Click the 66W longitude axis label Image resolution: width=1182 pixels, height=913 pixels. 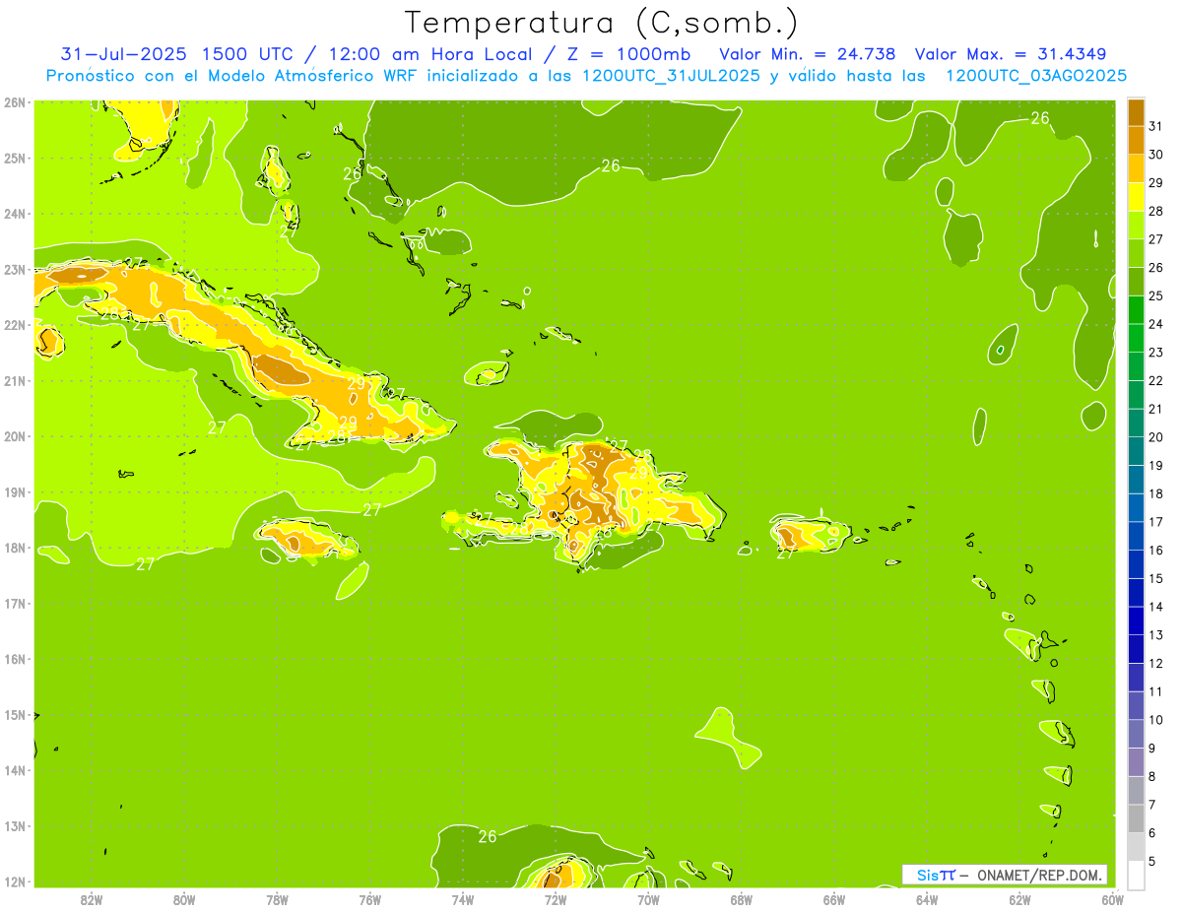coord(834,899)
